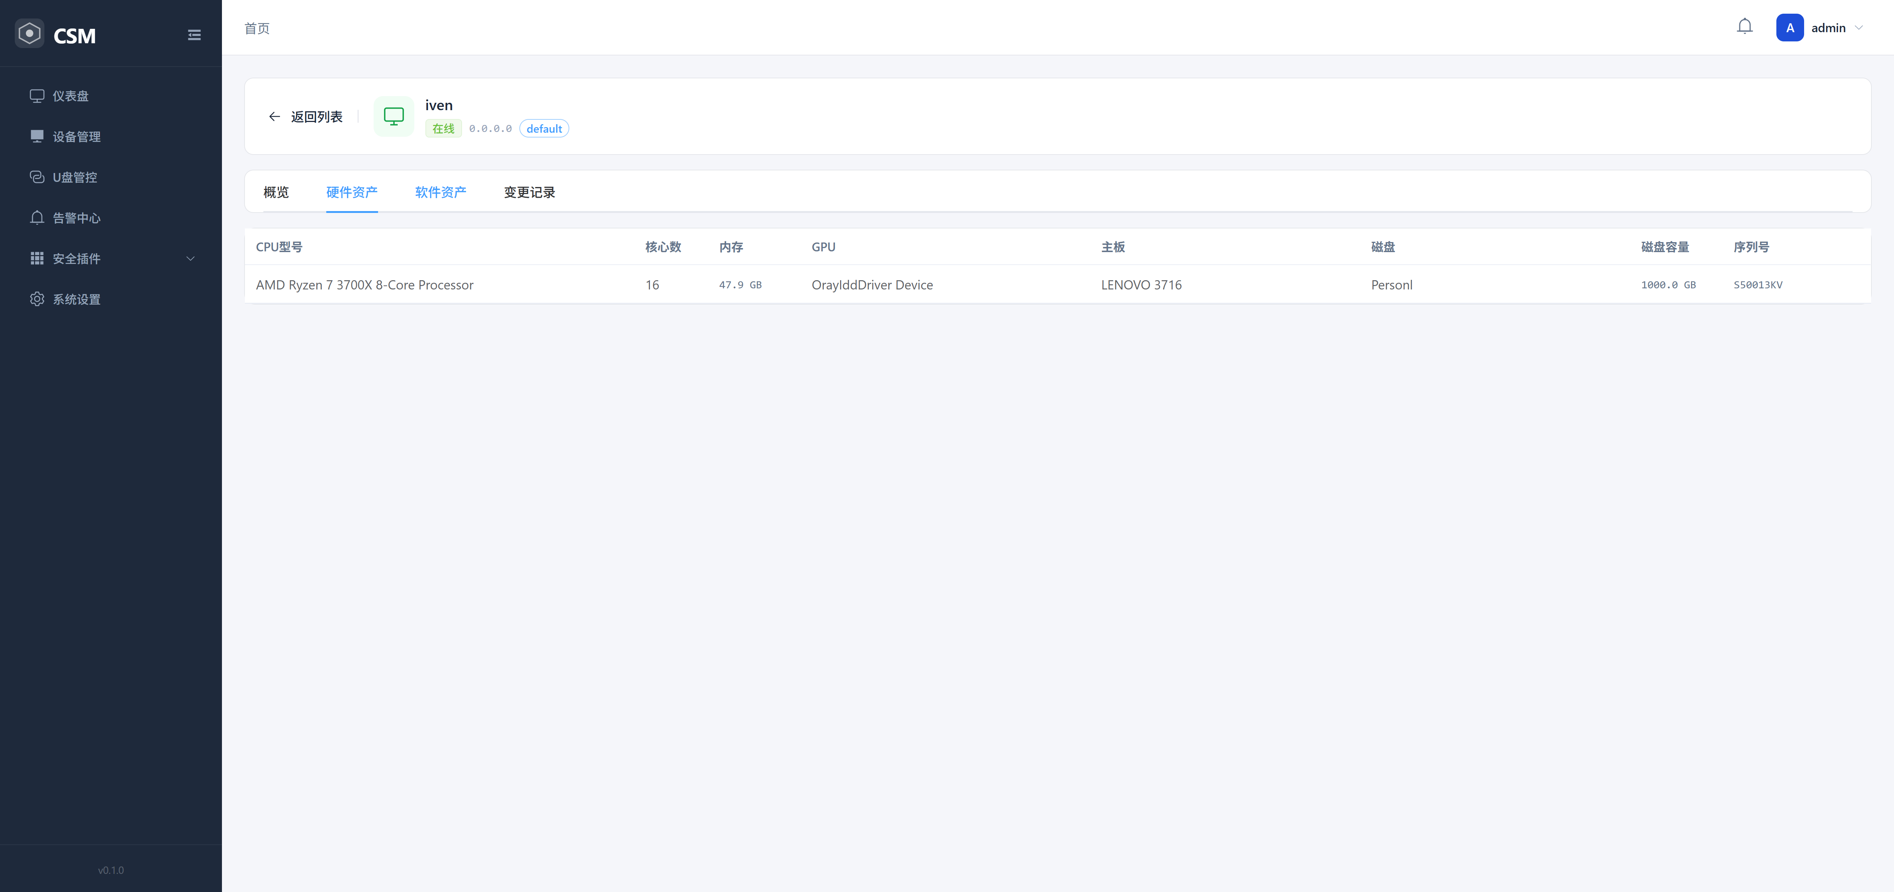The height and width of the screenshot is (892, 1894).
Task: Open 仪表盘 dashboard in the sidebar
Action: pos(71,96)
